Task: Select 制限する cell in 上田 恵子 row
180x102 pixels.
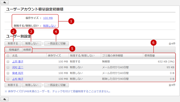Action: click(x=75, y=62)
